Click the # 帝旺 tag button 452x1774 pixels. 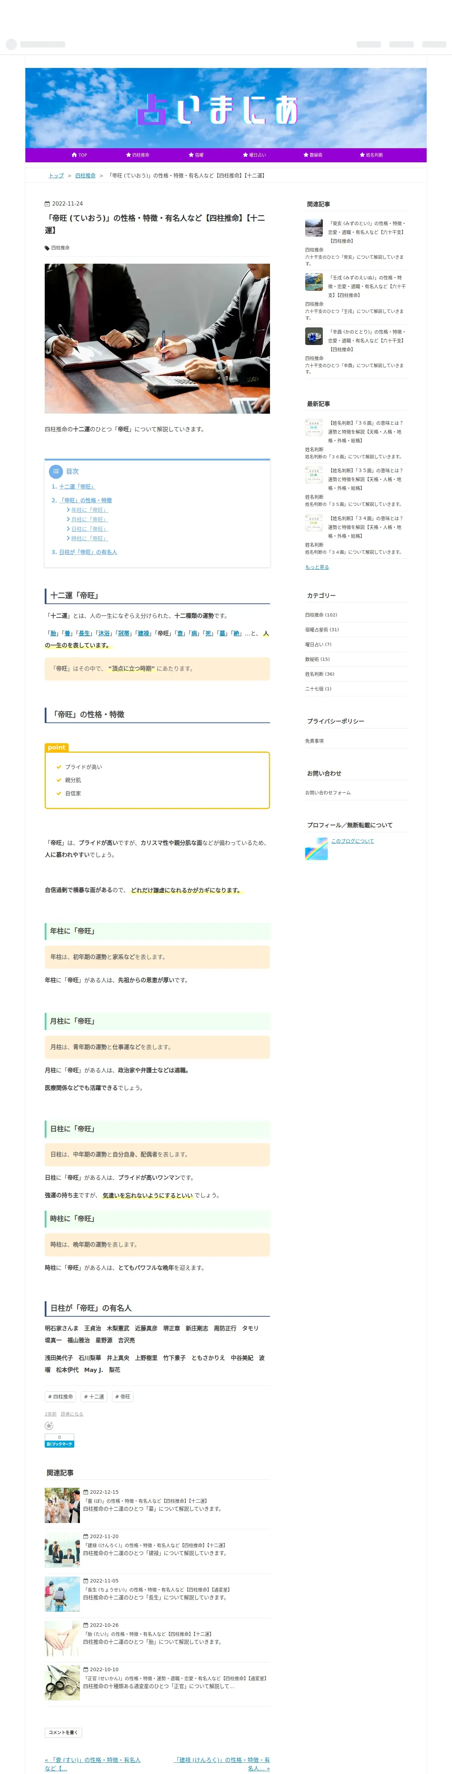(123, 1397)
